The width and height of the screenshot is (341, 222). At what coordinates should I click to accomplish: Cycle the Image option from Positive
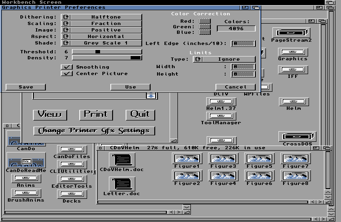101,30
